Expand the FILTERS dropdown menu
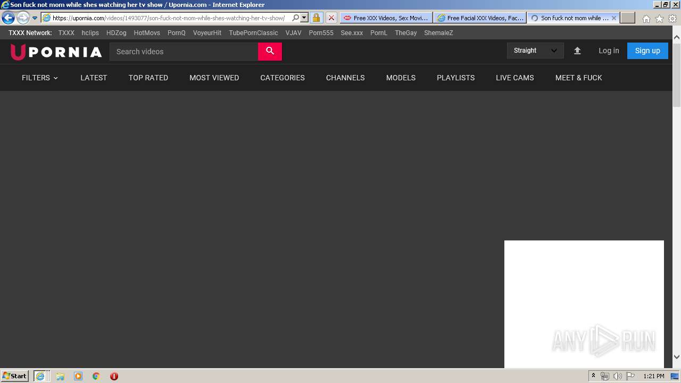Screen dimensions: 681x383 click(x=40, y=78)
